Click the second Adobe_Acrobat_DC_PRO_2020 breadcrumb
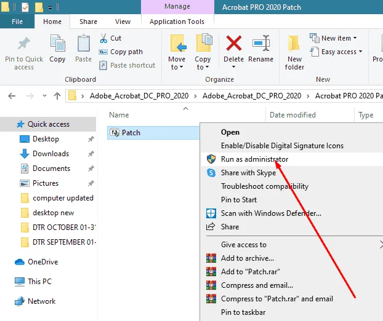 point(252,96)
